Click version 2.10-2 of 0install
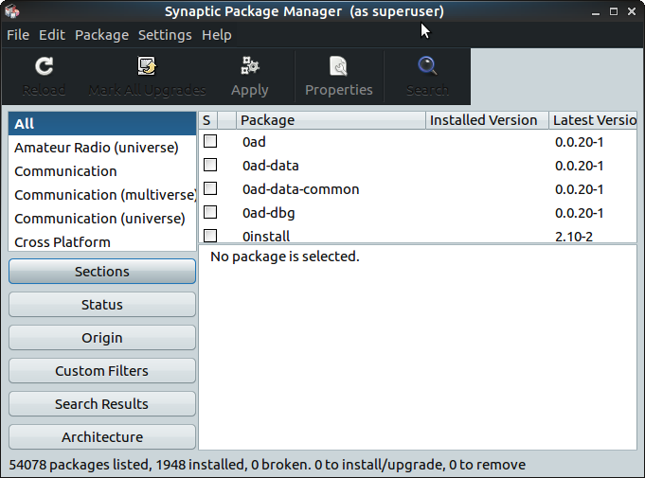The image size is (645, 478). pos(574,237)
